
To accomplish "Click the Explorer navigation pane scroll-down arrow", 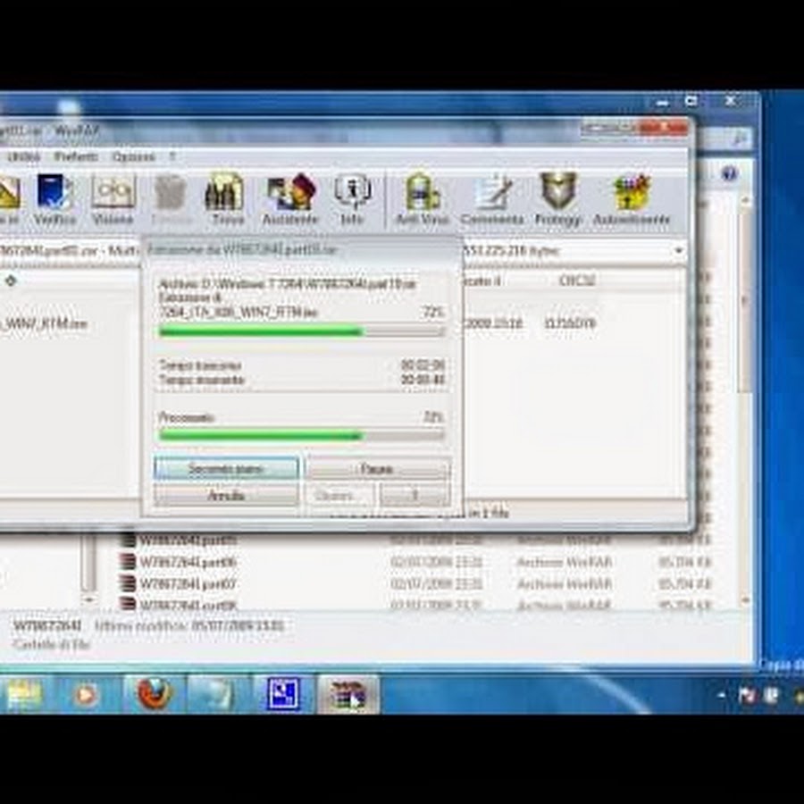I will (x=88, y=599).
